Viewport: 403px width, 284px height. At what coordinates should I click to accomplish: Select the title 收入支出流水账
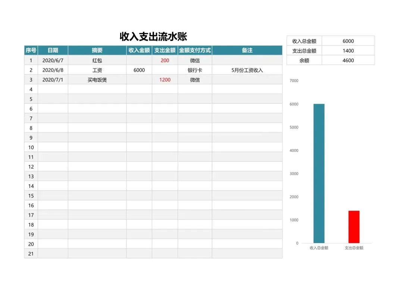(x=153, y=36)
